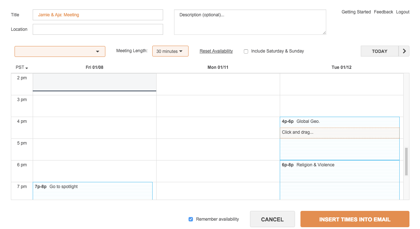Open the Feedback link

[x=383, y=12]
